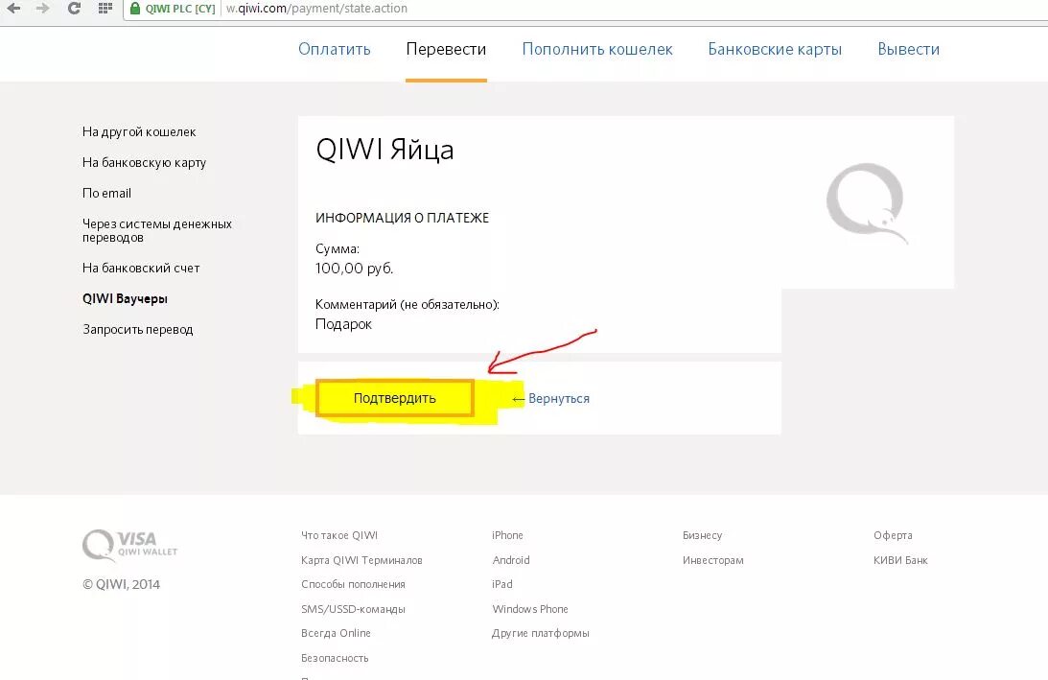Open the Android app link
The height and width of the screenshot is (680, 1048).
pos(511,560)
